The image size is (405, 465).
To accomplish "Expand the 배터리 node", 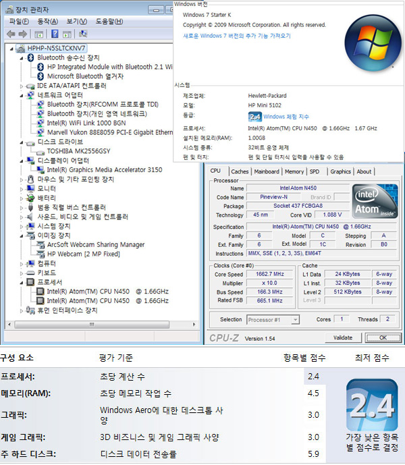I will 22,198.
